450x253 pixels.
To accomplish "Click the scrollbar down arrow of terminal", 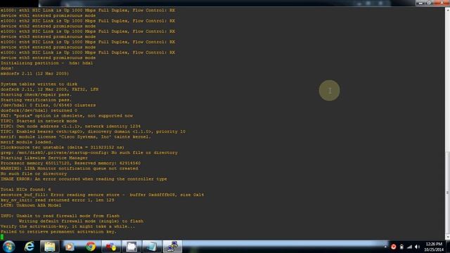I will point(447,238).
